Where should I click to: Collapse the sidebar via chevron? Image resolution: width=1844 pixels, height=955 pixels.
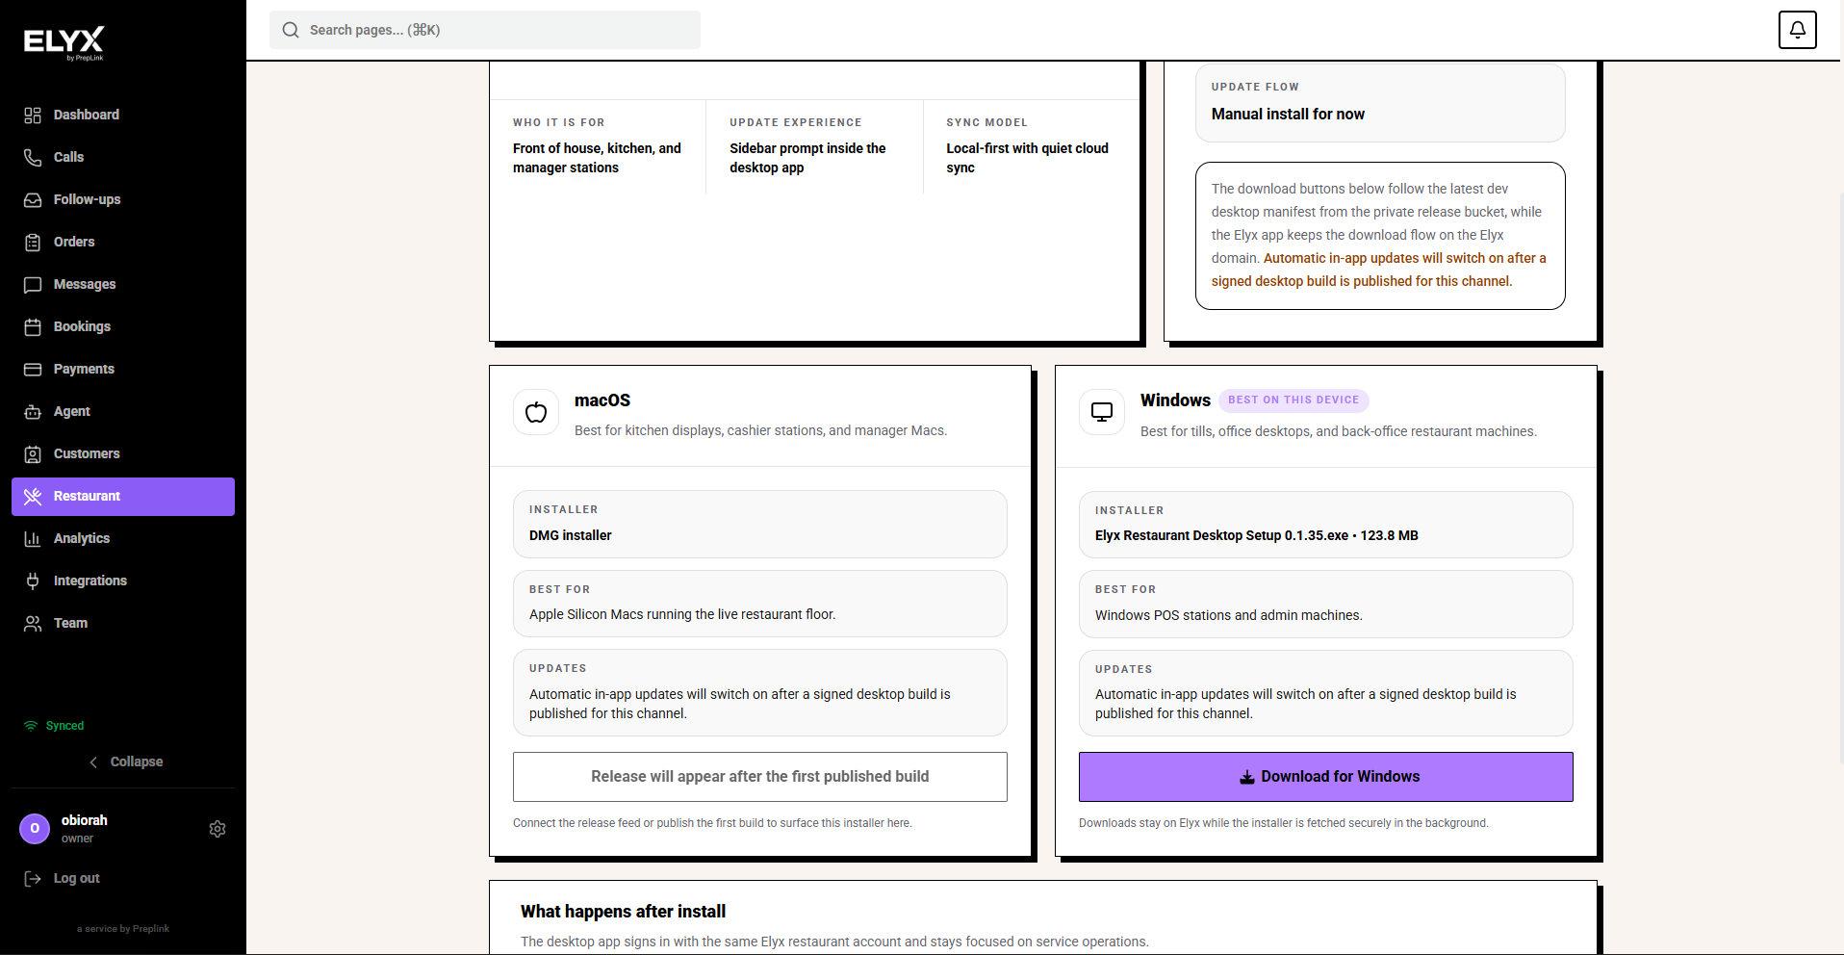[93, 762]
